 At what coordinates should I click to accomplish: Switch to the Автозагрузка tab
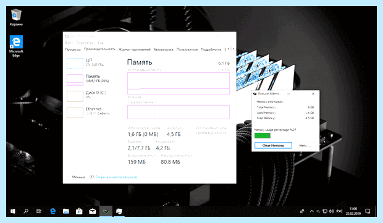[164, 49]
